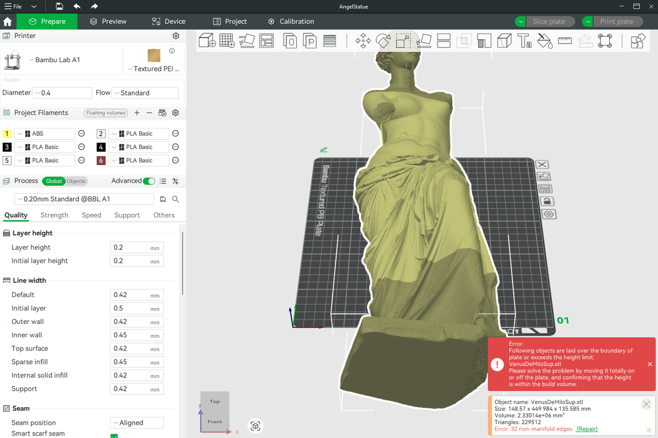The width and height of the screenshot is (658, 438).
Task: Click the Repair link
Action: (x=587, y=429)
